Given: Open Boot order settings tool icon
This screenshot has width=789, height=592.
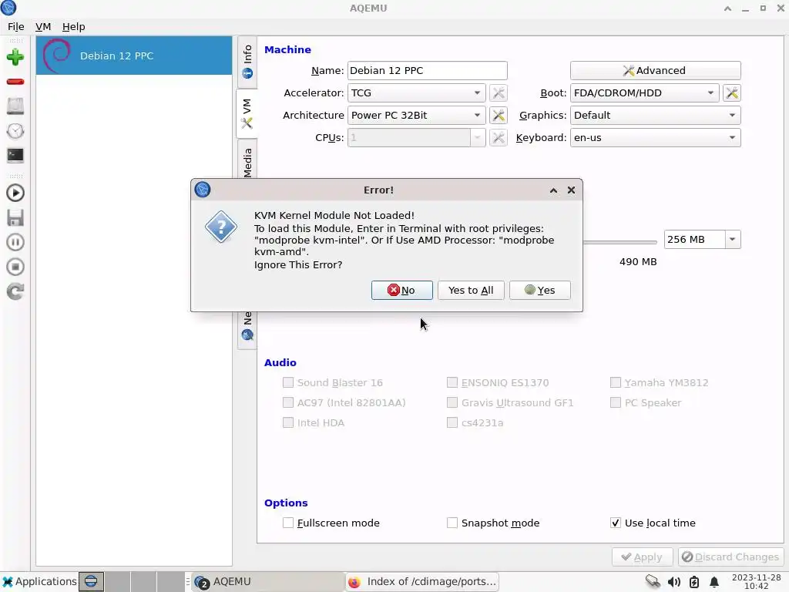Looking at the screenshot, I should click(732, 92).
